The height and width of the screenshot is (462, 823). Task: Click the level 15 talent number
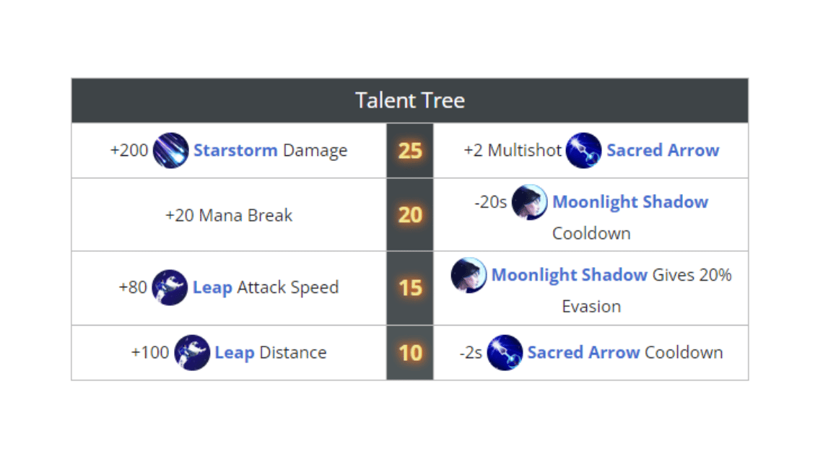pyautogui.click(x=410, y=288)
